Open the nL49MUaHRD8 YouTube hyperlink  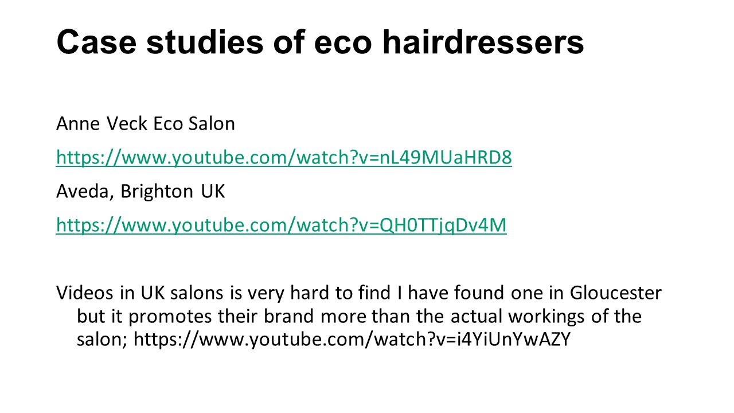[x=284, y=157]
